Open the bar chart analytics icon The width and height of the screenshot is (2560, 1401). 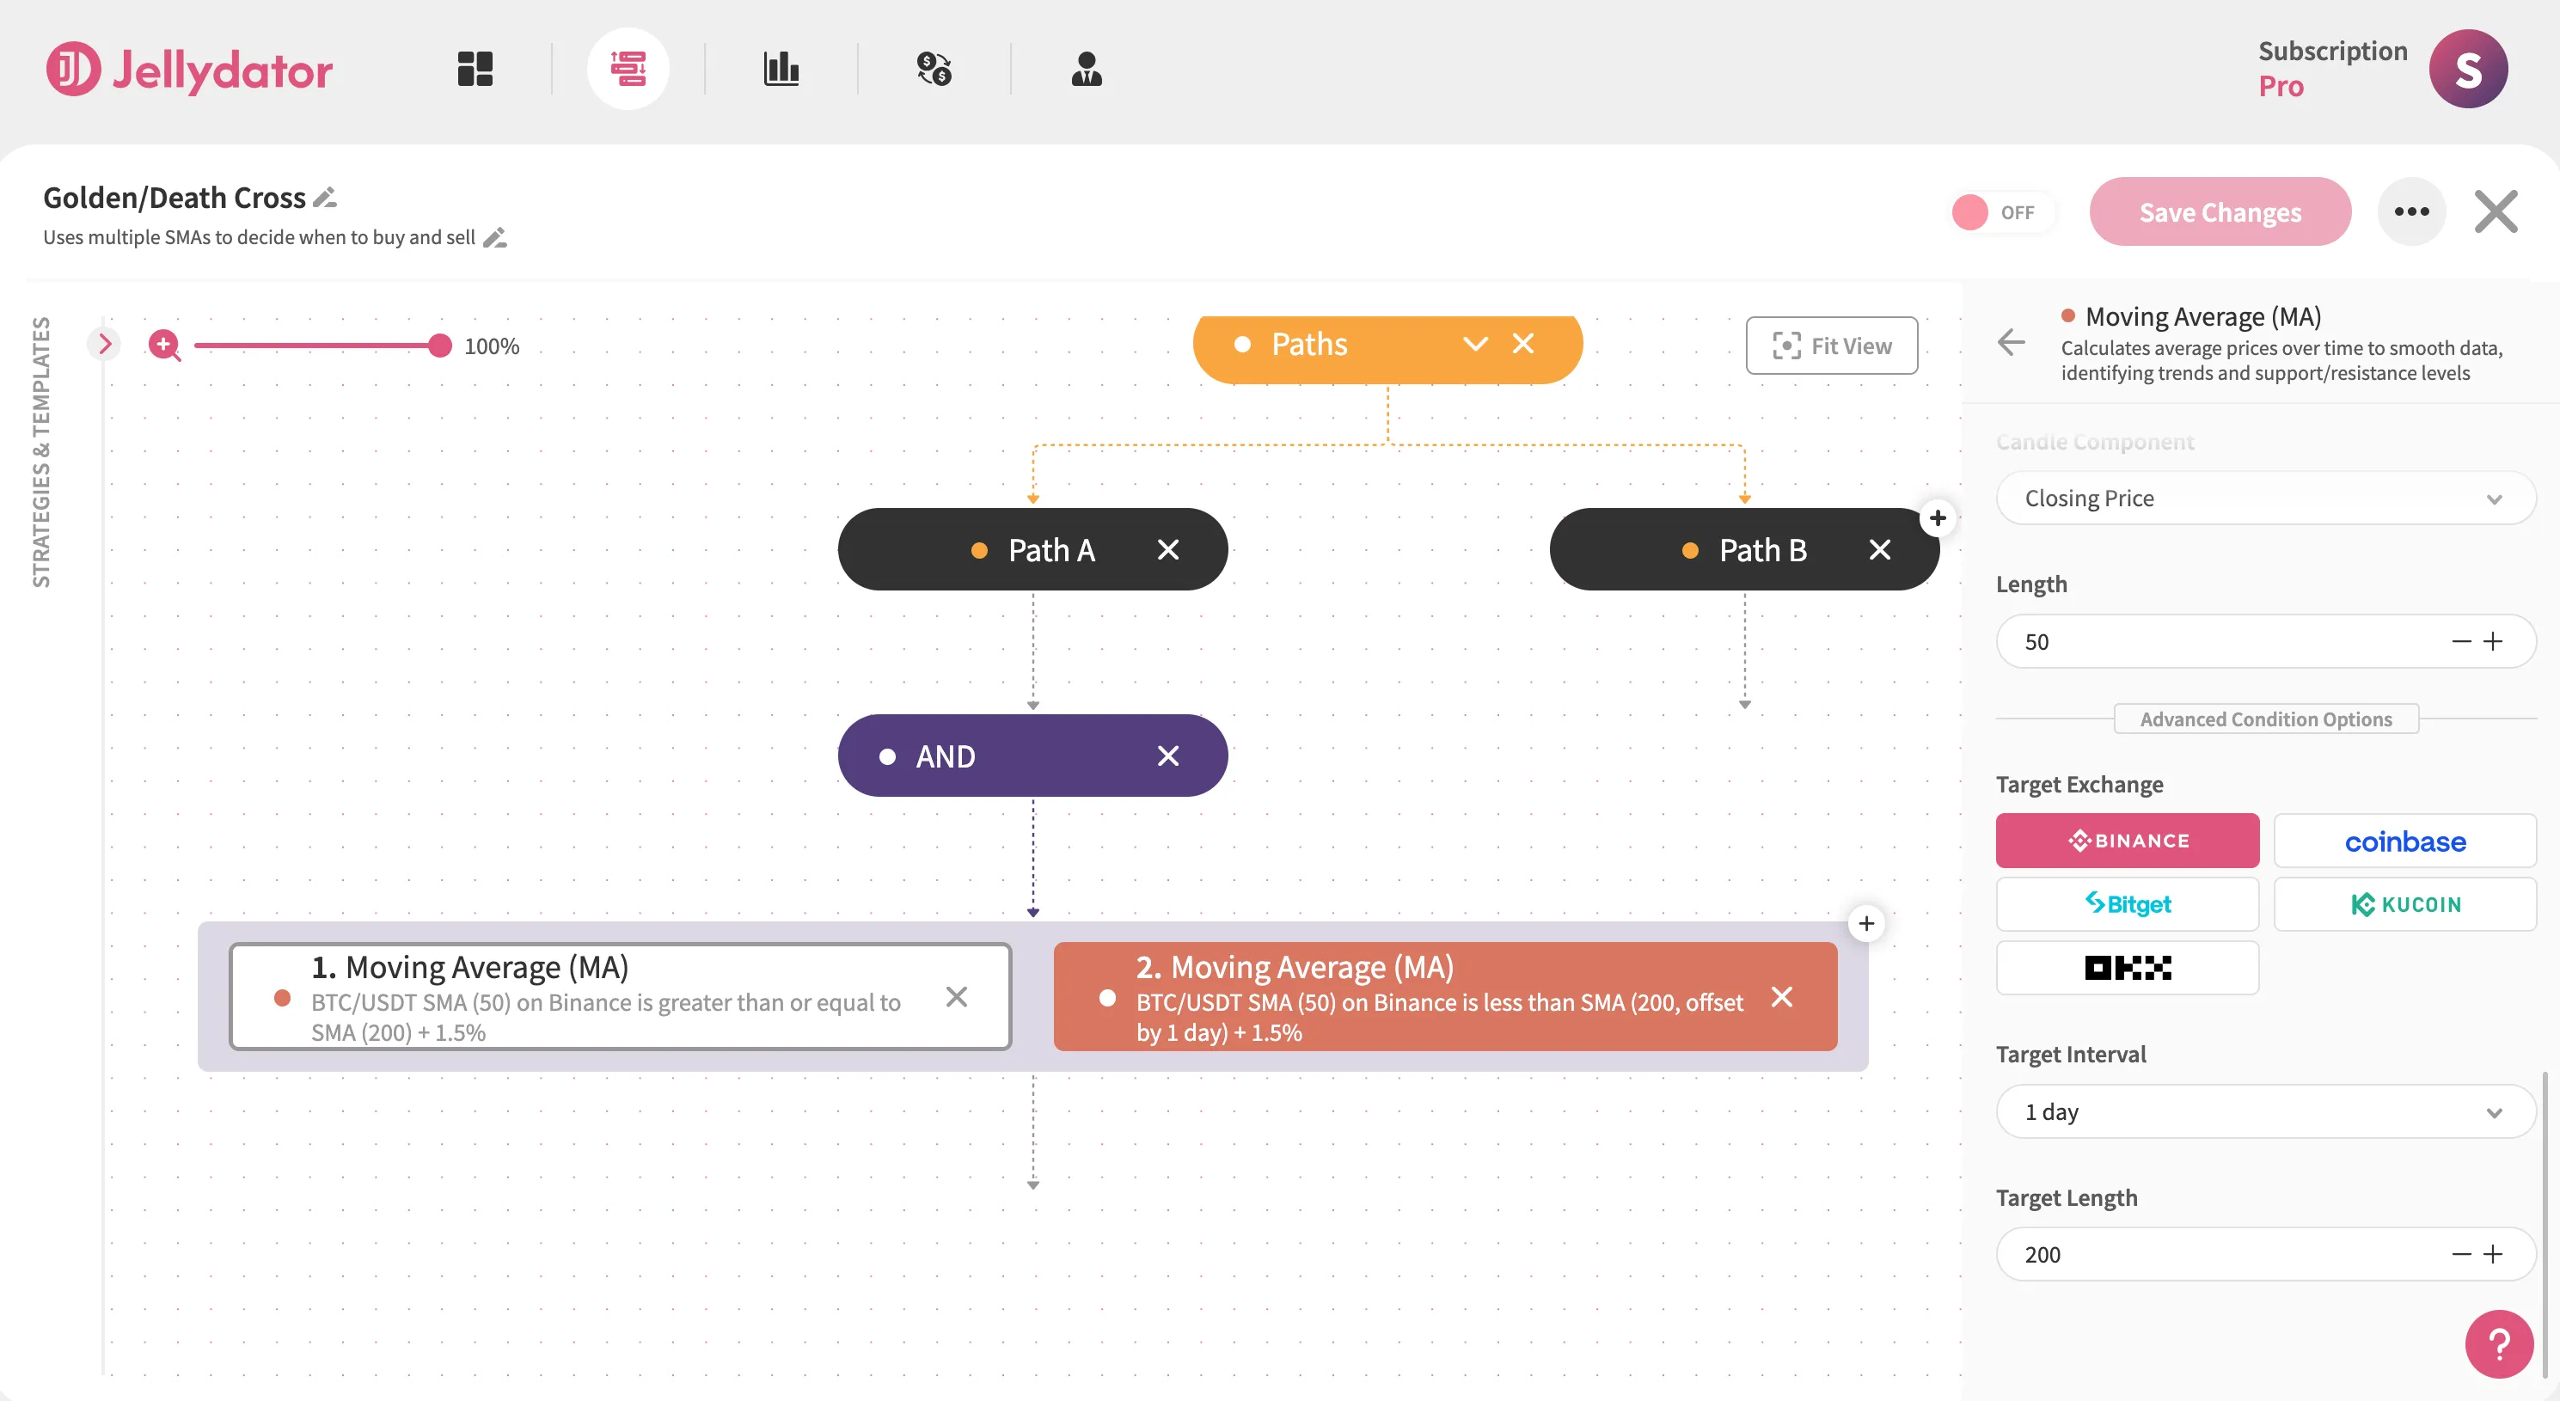[x=781, y=69]
